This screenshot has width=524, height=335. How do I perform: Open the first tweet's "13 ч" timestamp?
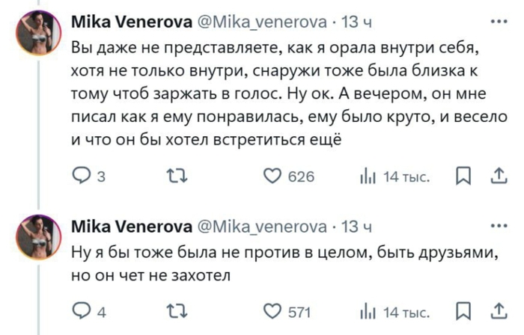[351, 23]
